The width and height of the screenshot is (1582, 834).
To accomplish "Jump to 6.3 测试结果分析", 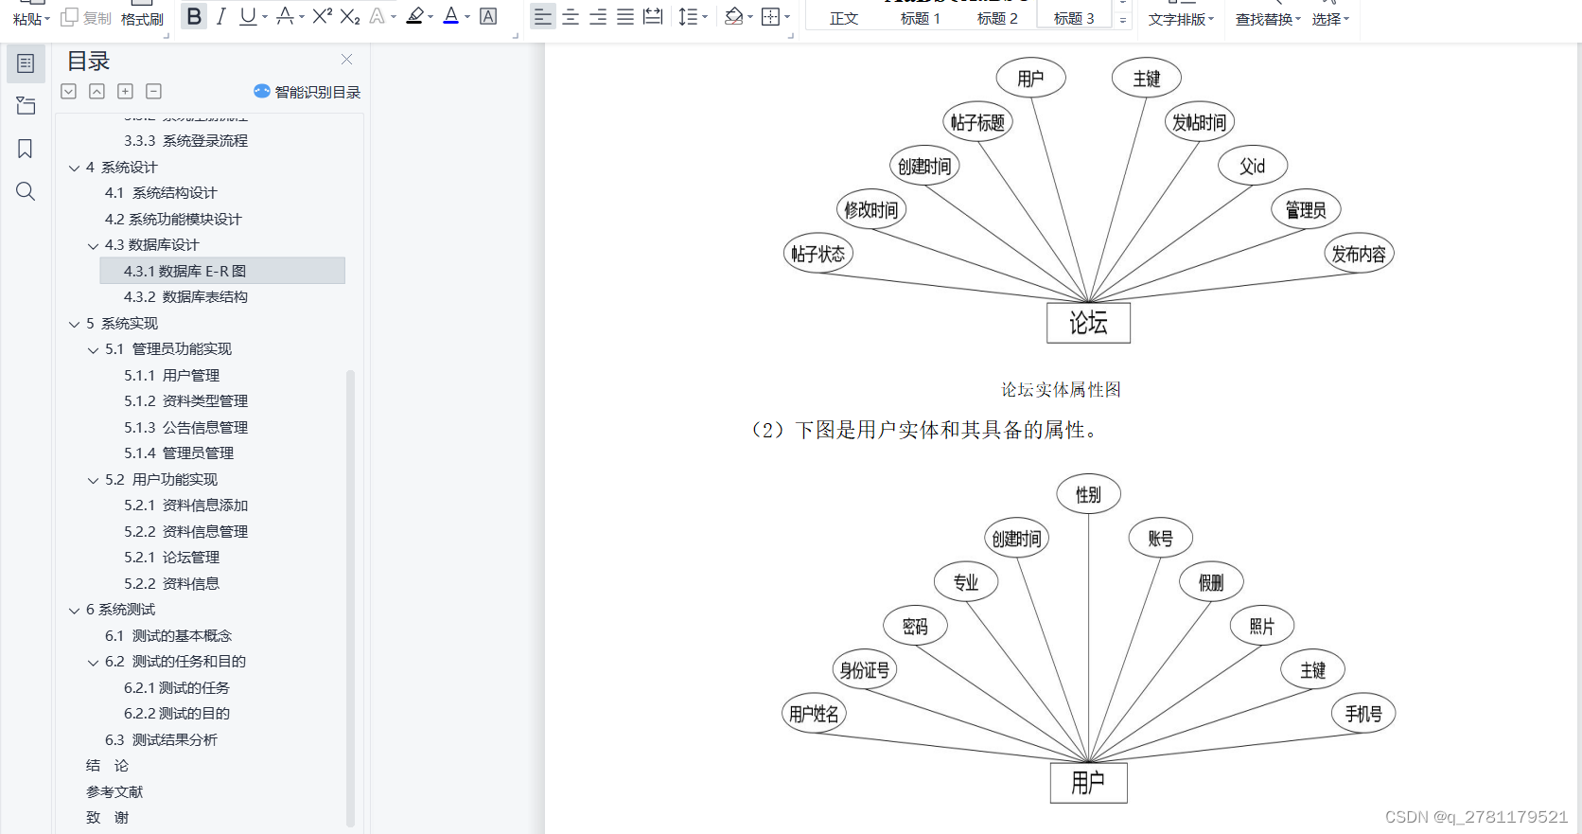I will (x=161, y=739).
